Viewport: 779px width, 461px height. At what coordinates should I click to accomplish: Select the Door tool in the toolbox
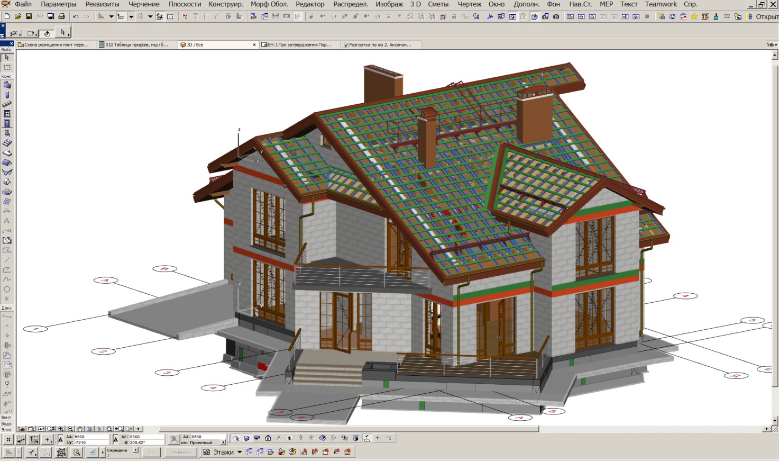tap(7, 123)
